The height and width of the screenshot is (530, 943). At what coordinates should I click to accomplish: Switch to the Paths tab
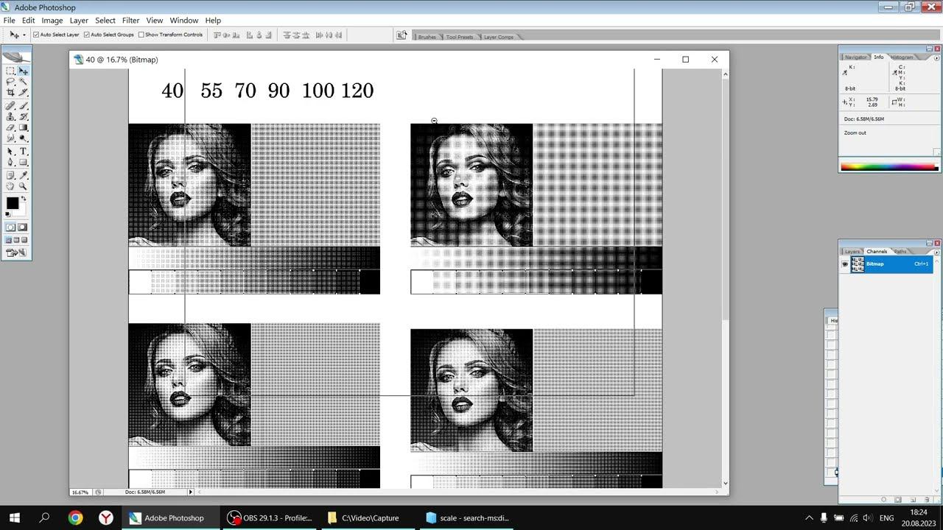click(900, 252)
